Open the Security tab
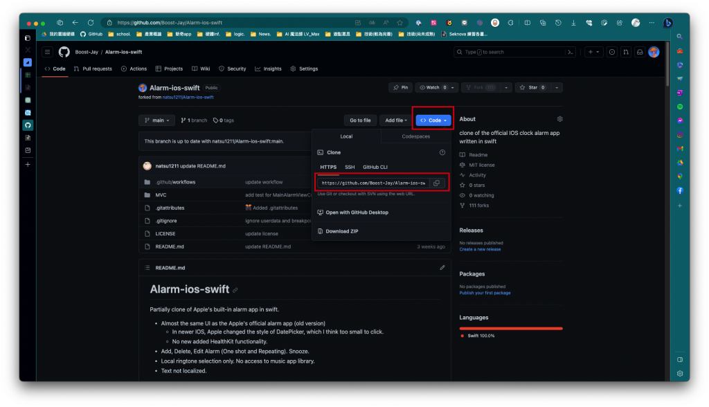The width and height of the screenshot is (709, 407). click(x=233, y=69)
